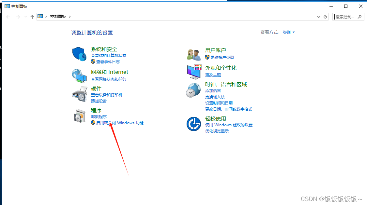Click the 外观和个性化 display icon

pos(194,72)
